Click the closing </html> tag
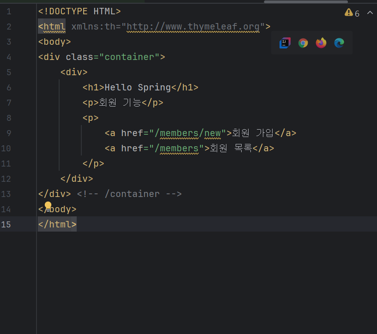 coord(57,225)
